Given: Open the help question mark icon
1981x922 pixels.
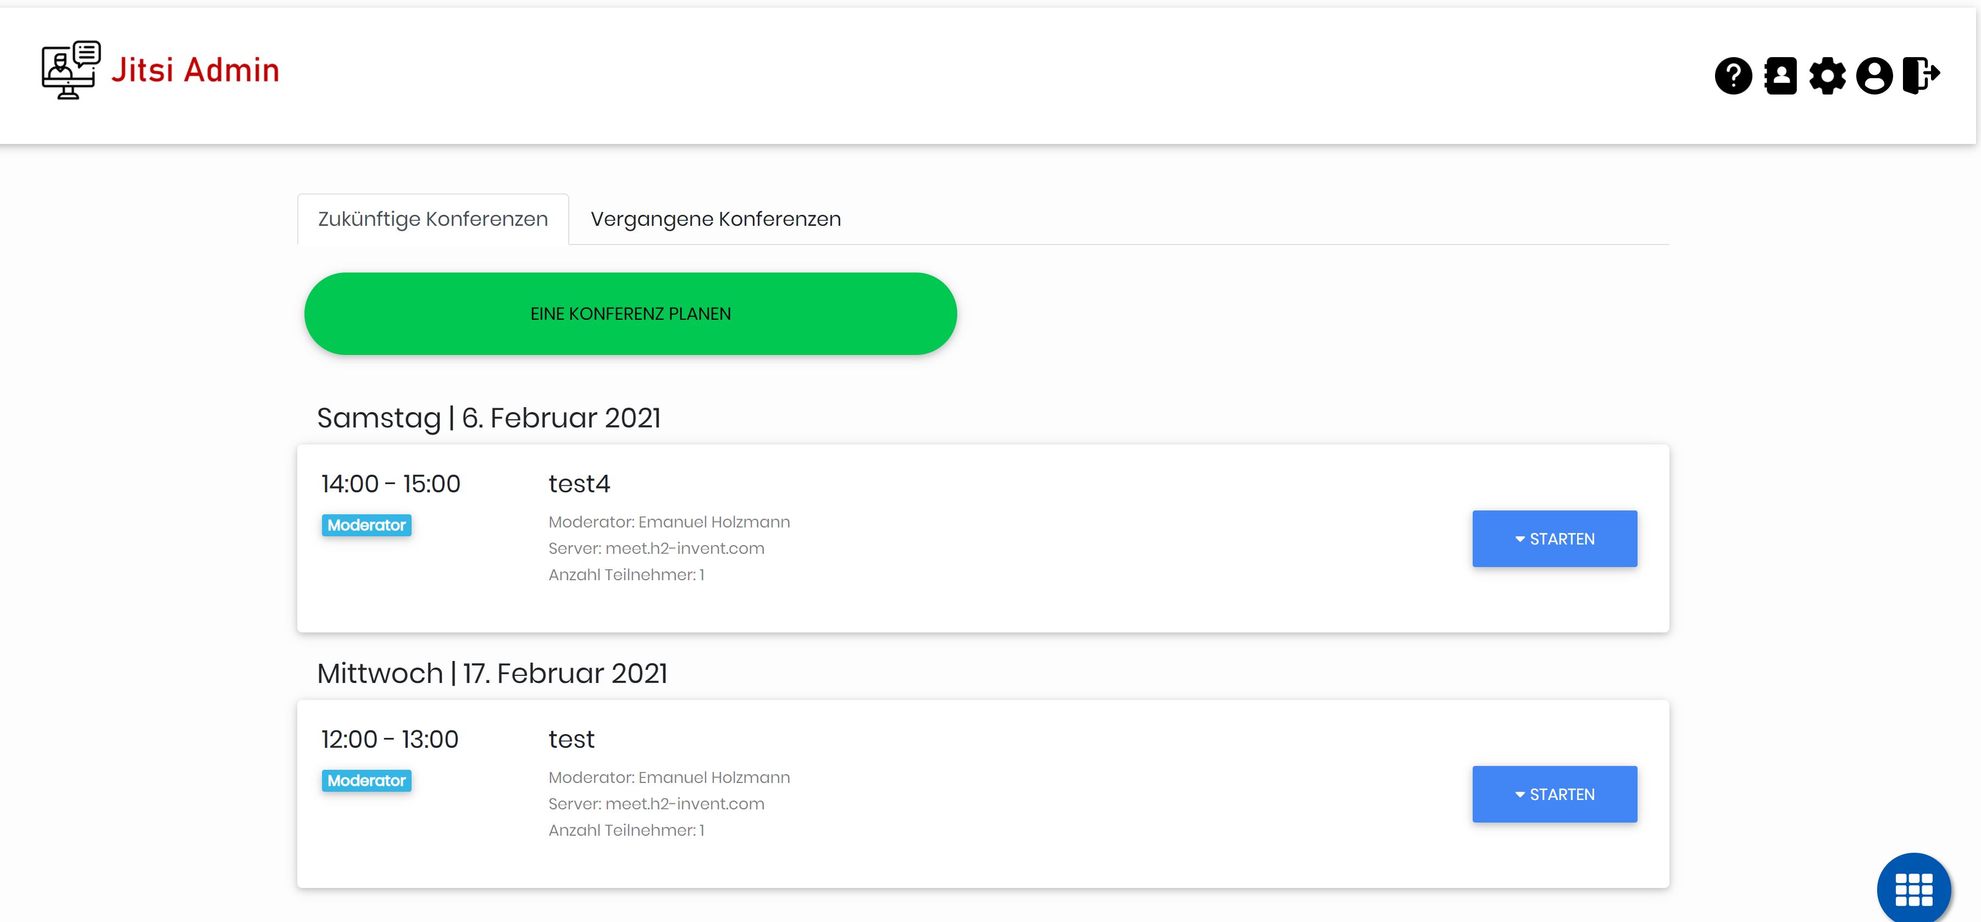Looking at the screenshot, I should coord(1733,76).
